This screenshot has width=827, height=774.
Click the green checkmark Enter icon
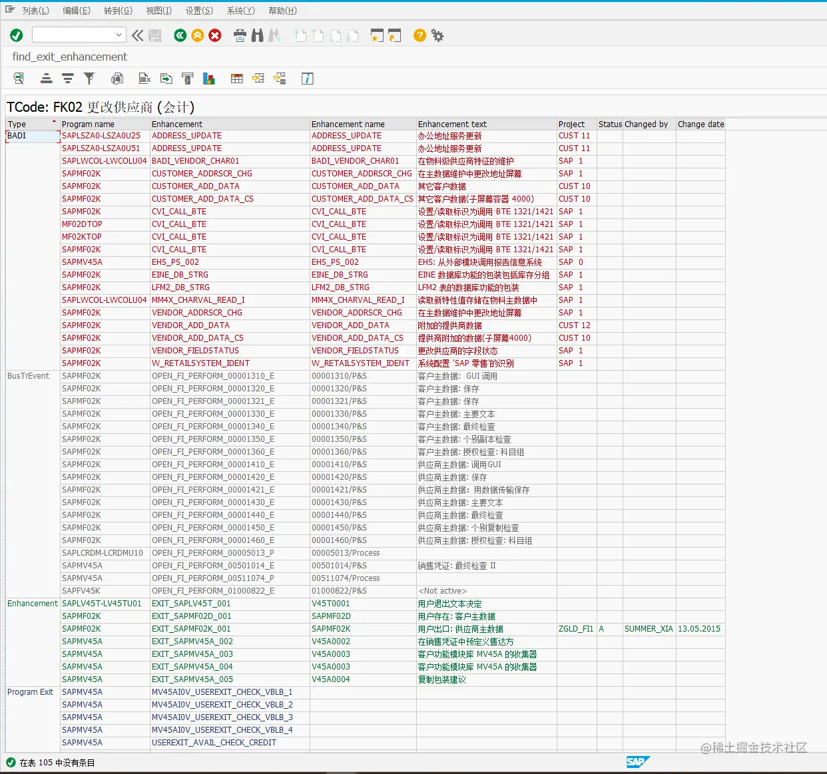click(x=17, y=35)
